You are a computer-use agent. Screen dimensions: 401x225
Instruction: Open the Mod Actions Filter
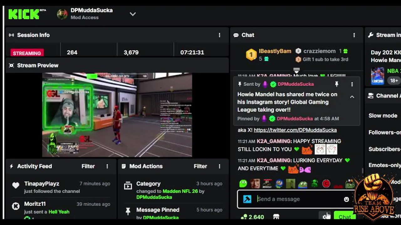[200, 166]
